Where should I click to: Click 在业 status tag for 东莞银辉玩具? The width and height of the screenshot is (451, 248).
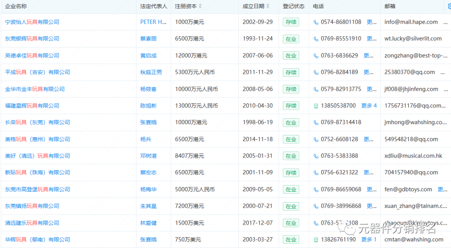[291, 39]
